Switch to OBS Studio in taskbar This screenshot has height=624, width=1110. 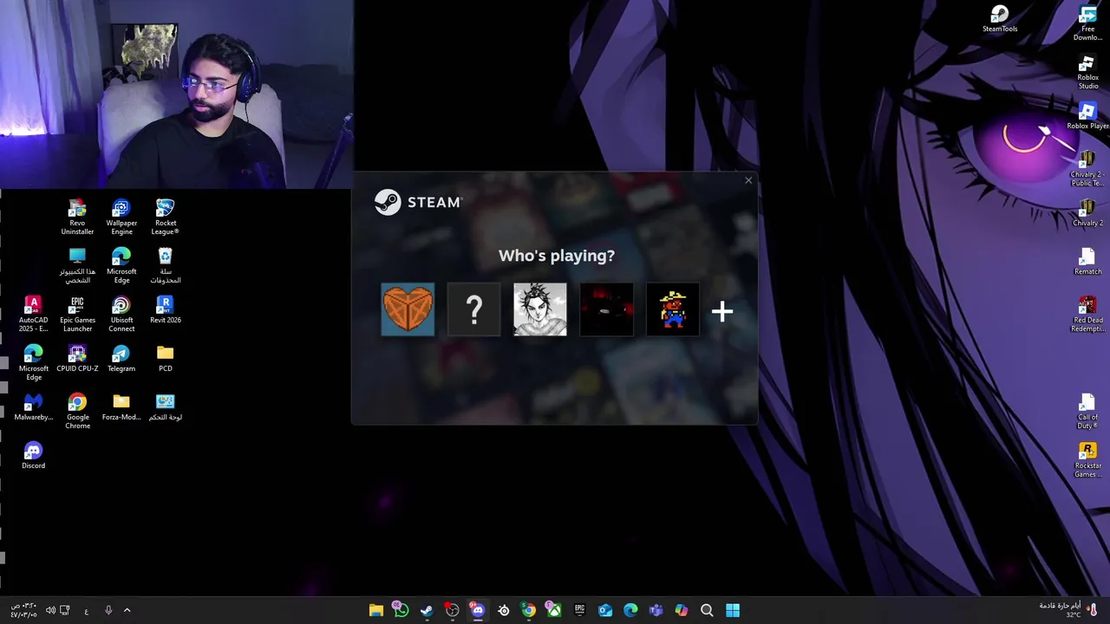coord(452,610)
